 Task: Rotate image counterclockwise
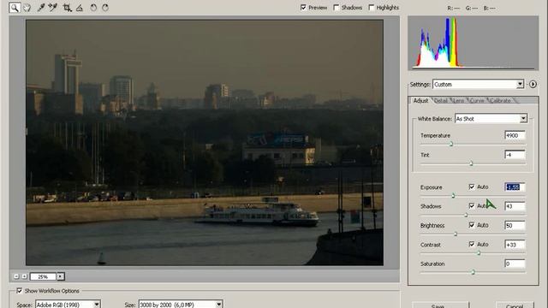pos(93,8)
